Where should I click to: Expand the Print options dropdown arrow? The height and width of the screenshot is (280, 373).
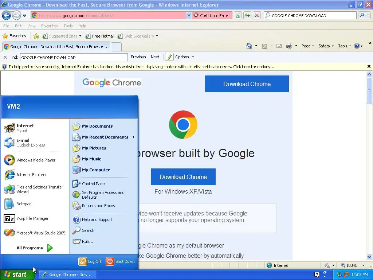[296, 46]
